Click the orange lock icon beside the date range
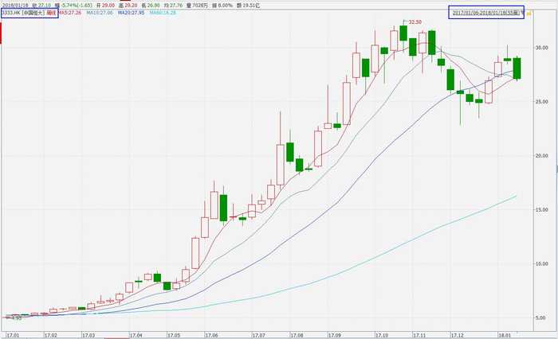This screenshot has width=558, height=339. coord(529,14)
